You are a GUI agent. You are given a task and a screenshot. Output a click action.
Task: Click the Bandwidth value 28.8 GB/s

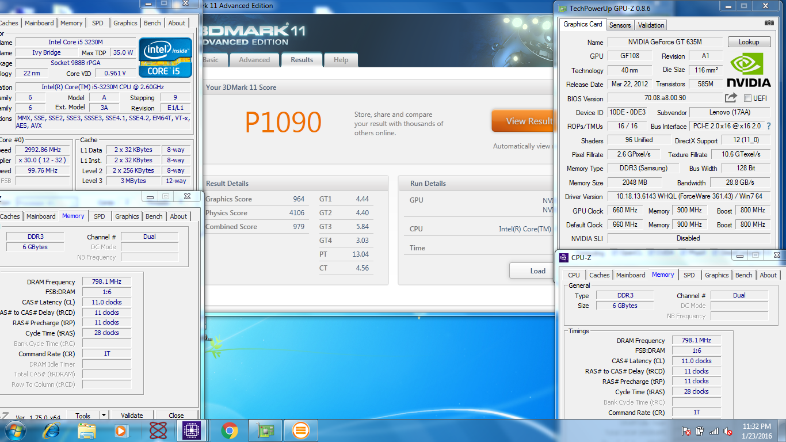pyautogui.click(x=739, y=182)
